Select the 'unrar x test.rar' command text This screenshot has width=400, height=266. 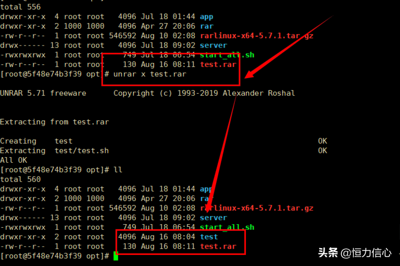click(150, 74)
